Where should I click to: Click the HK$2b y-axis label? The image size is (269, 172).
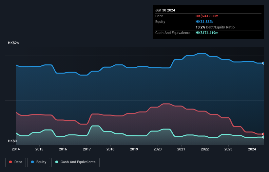(x=13, y=43)
